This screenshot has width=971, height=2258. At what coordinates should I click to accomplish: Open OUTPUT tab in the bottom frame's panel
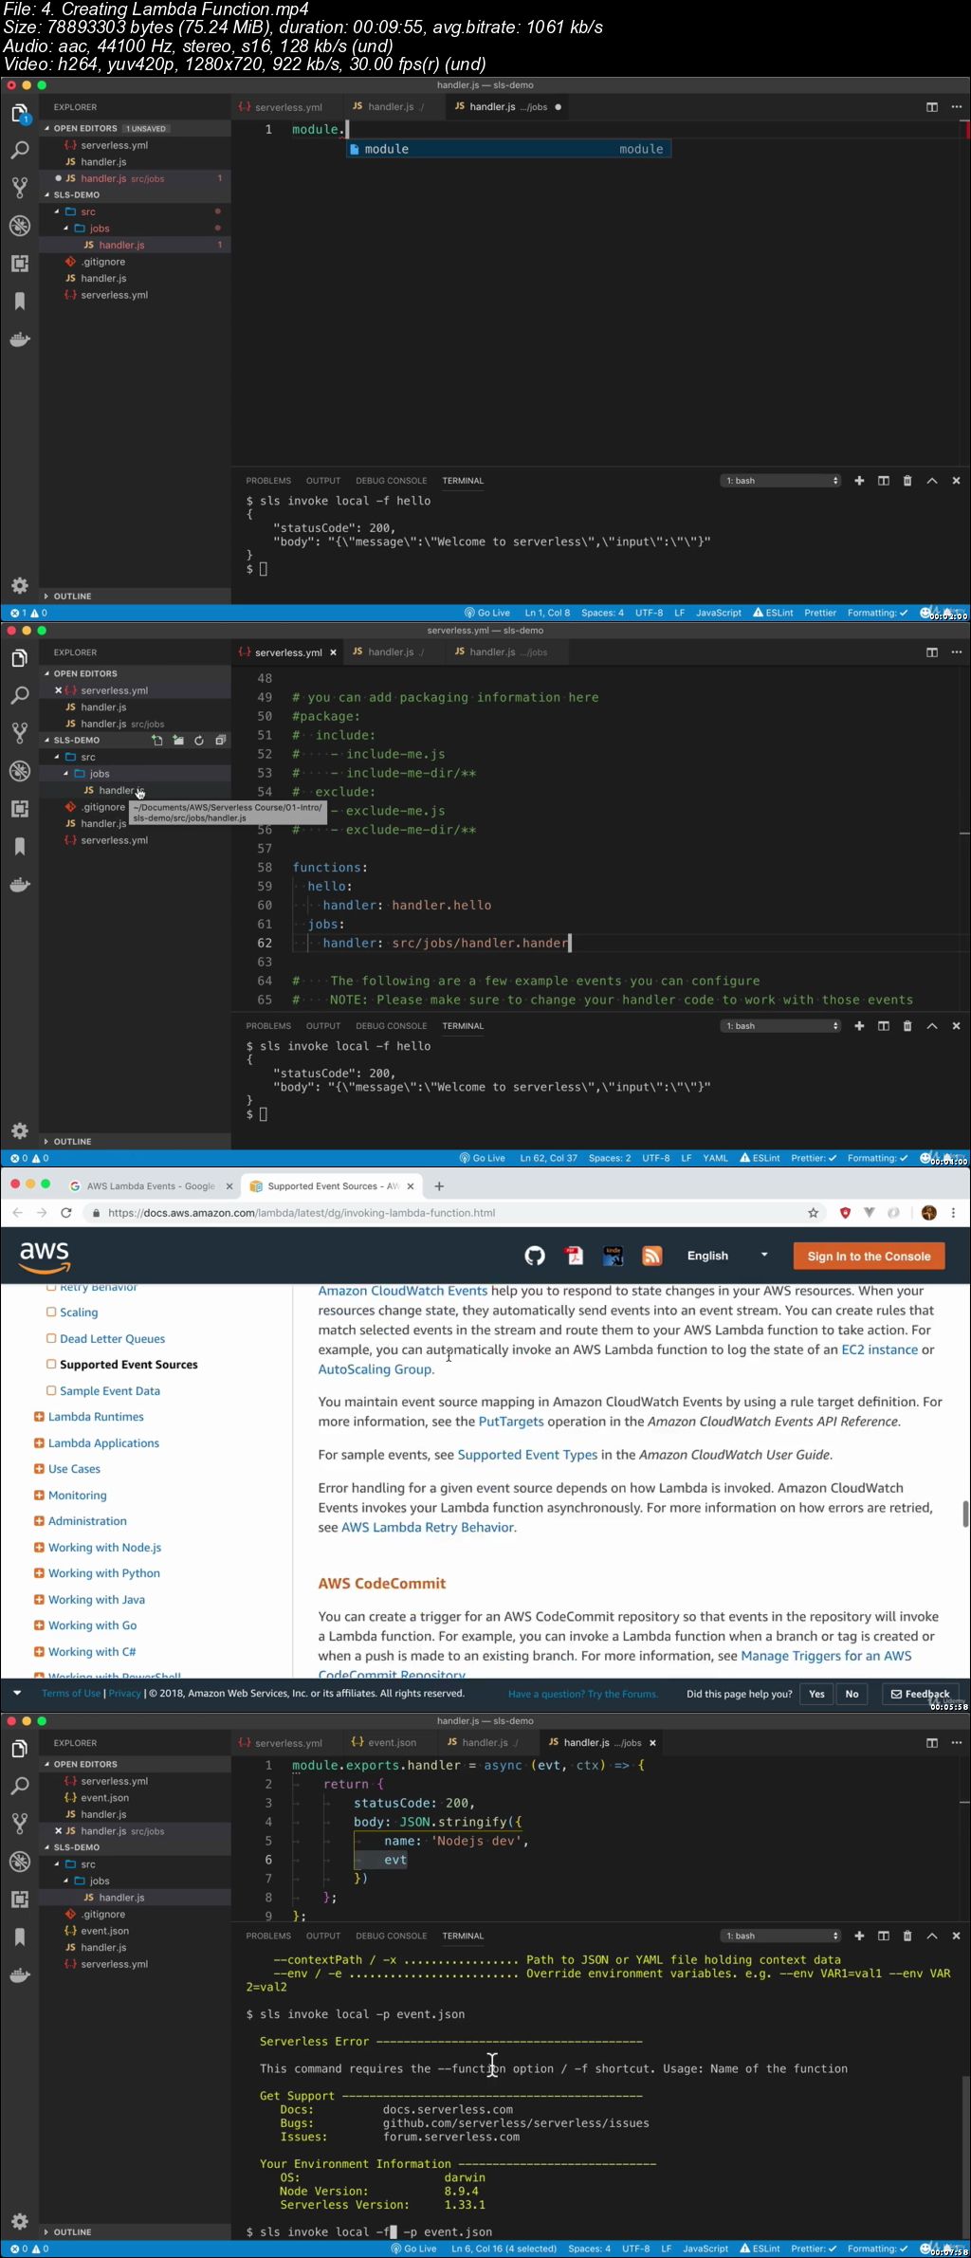point(323,1936)
